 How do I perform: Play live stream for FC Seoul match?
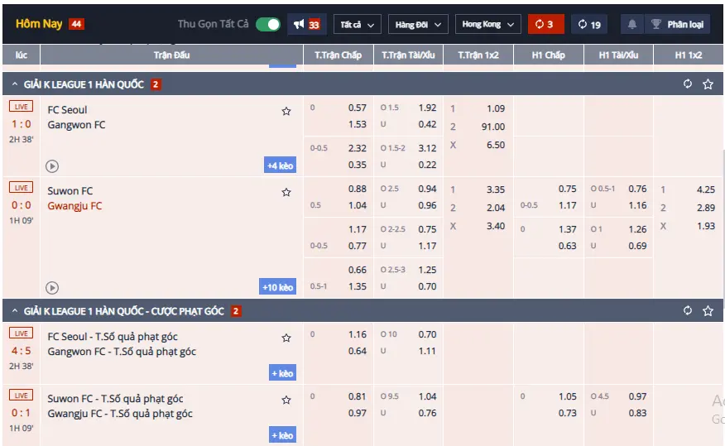click(52, 165)
